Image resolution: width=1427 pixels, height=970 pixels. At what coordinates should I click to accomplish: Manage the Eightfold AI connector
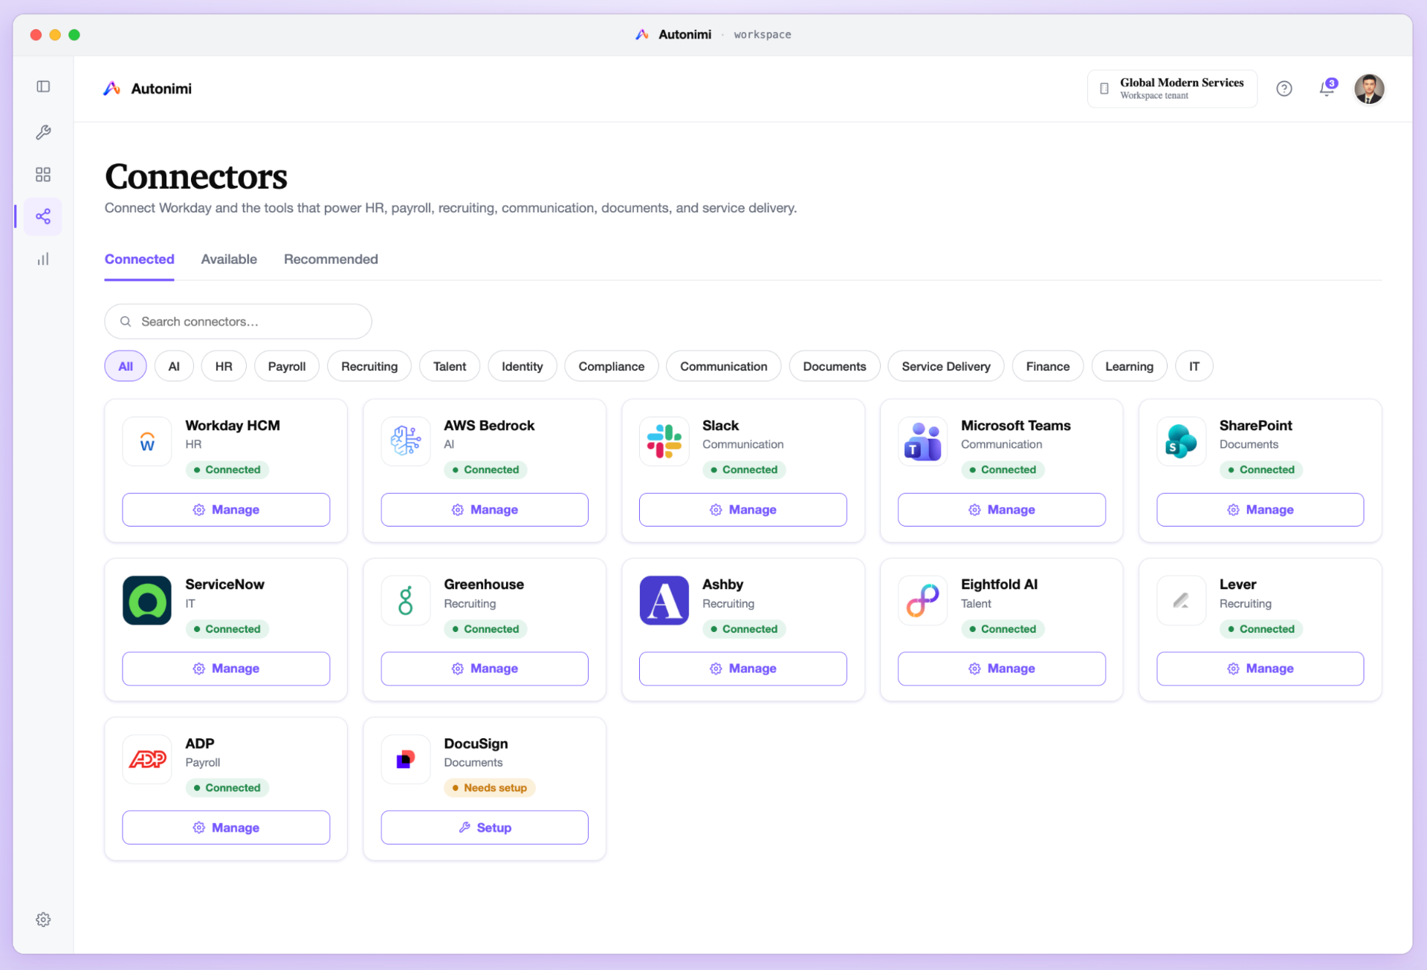pyautogui.click(x=1002, y=668)
